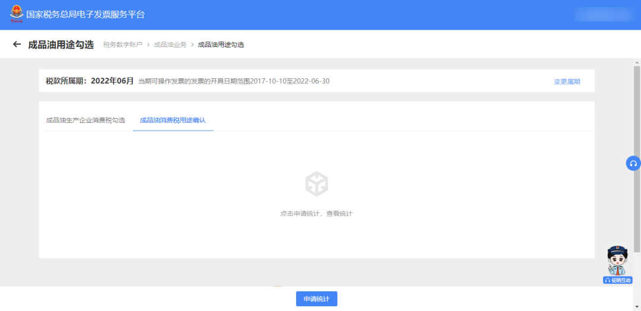Click the back arrow beside 成品油用途勾选

pos(17,44)
